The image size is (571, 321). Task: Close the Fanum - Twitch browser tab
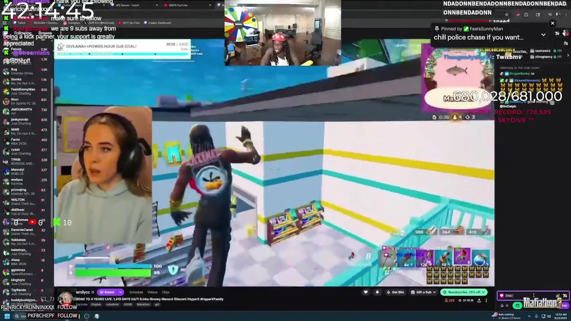157,5
